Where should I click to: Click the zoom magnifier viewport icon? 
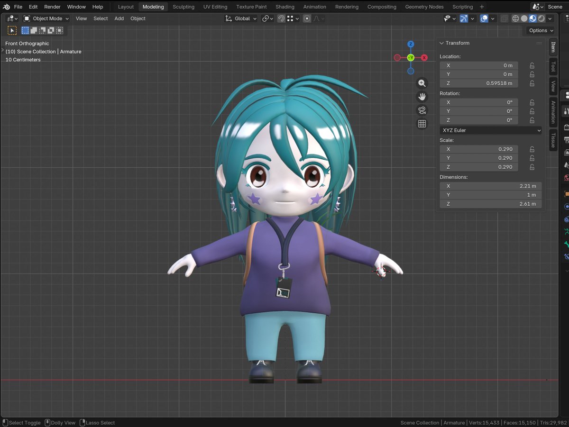click(x=422, y=83)
